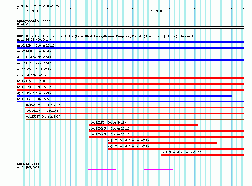Open the dgv12334n54 (Cooper2011) label
Image resolution: width=252 pixels, height=186 pixels.
(109, 134)
